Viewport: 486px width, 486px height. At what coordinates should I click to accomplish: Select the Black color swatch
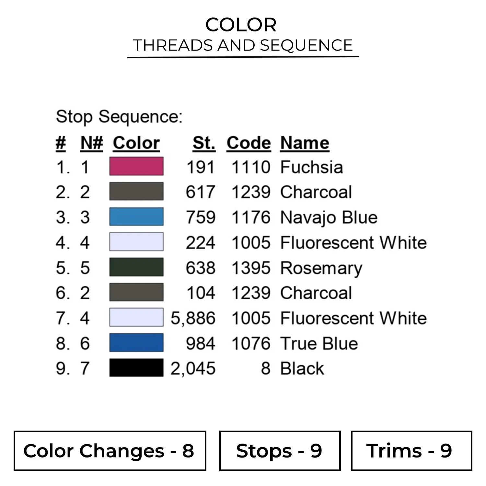click(x=136, y=368)
